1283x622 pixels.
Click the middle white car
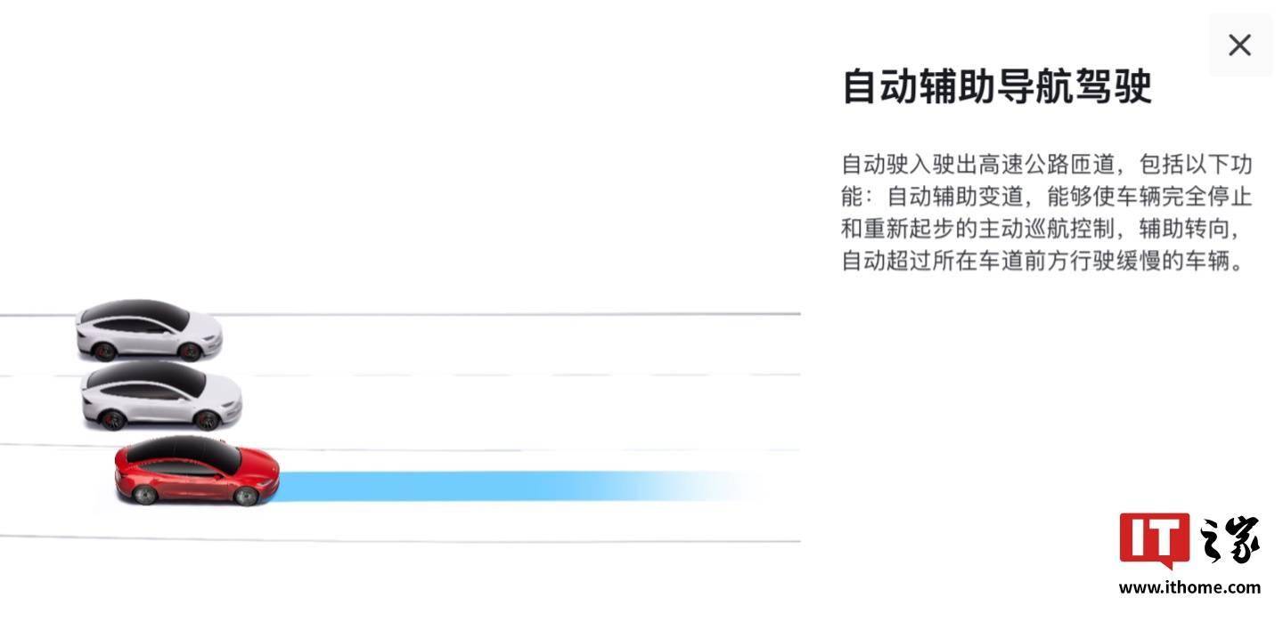tap(161, 397)
